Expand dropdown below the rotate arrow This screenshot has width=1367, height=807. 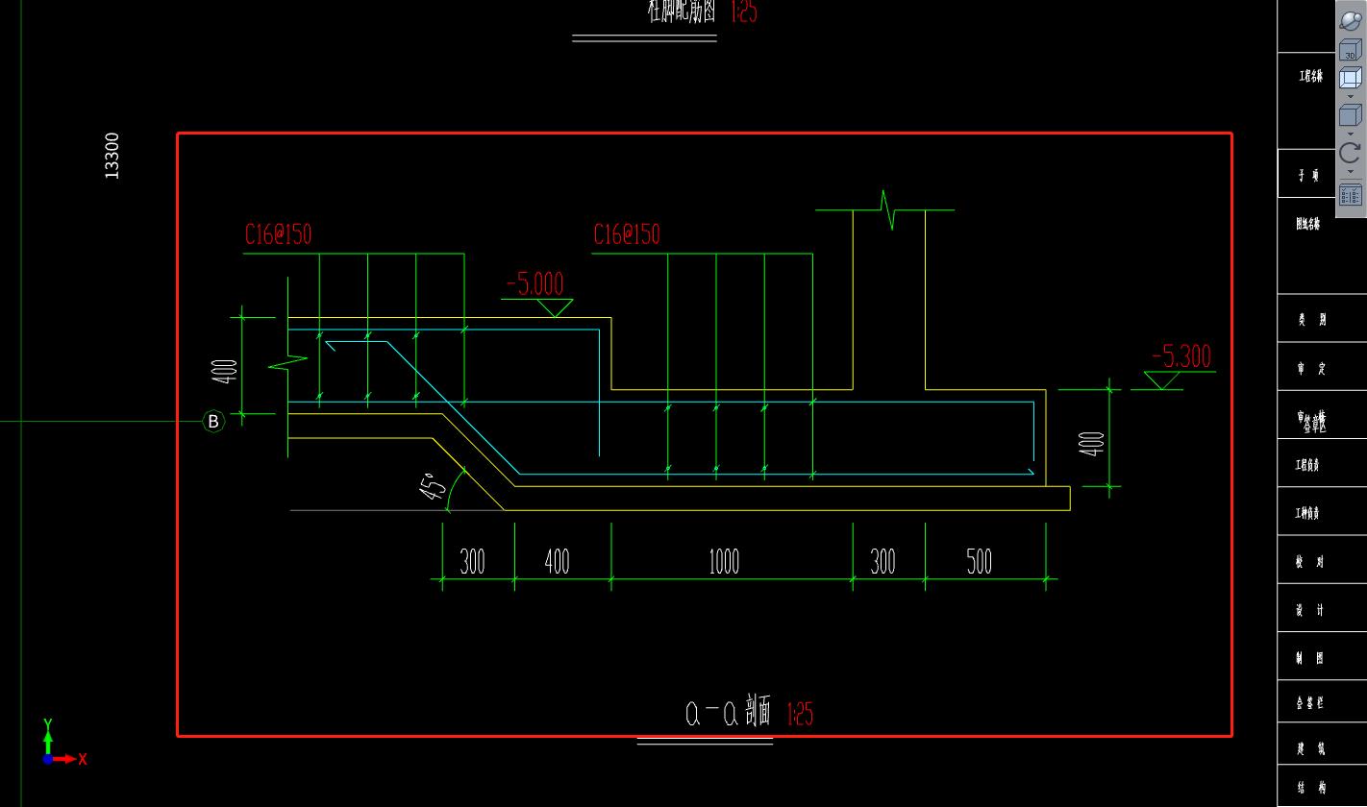1351,172
